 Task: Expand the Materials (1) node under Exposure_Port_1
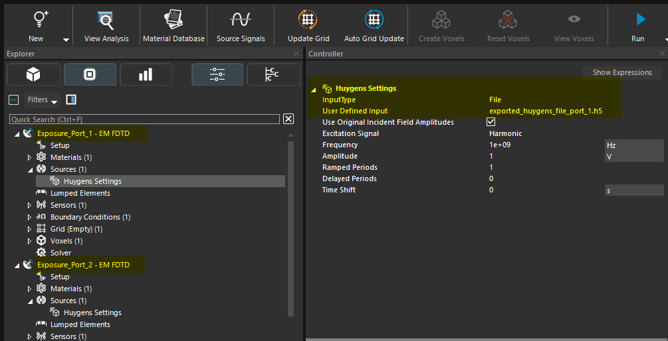(29, 158)
